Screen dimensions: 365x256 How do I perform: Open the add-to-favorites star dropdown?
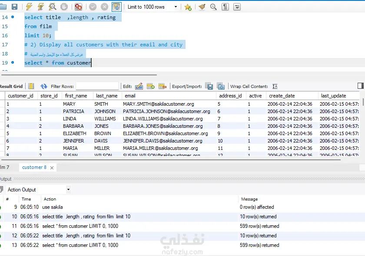tap(188, 7)
